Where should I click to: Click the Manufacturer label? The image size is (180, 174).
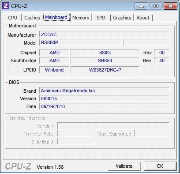(x=22, y=35)
